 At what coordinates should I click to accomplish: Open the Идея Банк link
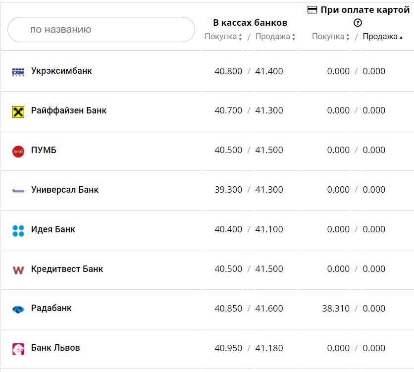pos(53,229)
